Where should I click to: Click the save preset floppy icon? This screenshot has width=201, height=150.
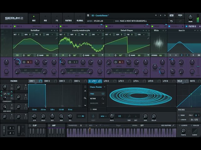(88, 15)
